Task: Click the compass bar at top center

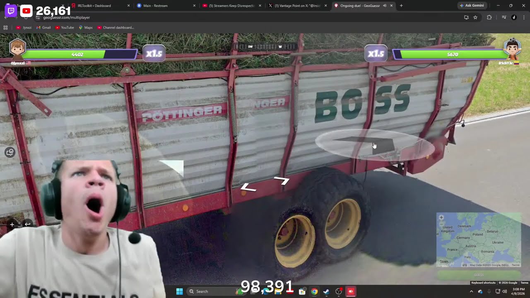Action: [x=265, y=47]
